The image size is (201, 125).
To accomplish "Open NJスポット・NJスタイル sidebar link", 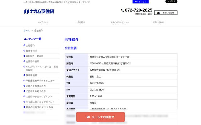I will pos(42,68).
